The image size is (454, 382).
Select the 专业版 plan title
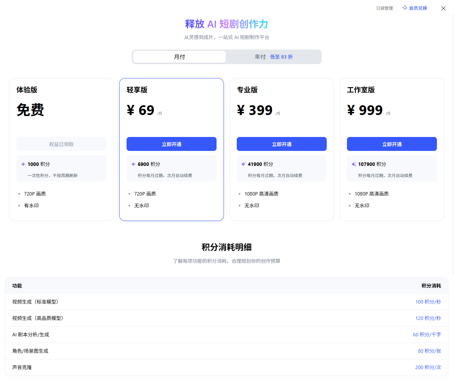[247, 90]
